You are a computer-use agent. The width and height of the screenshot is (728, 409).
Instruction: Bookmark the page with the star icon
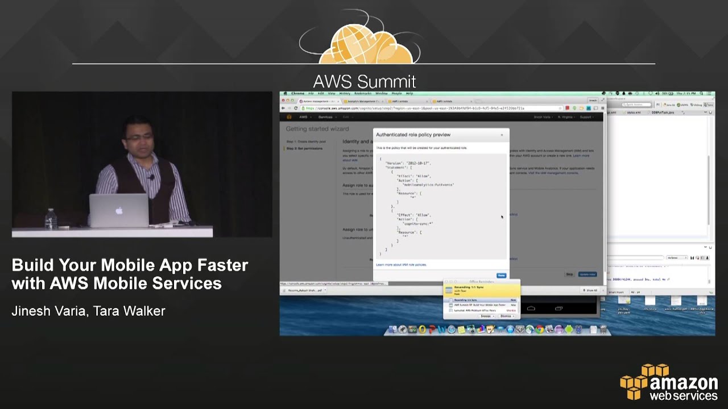point(561,108)
